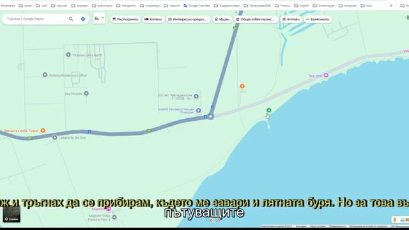This screenshot has height=230, width=409.
Task: Open the love bookmarks folder
Action: coord(366,6)
